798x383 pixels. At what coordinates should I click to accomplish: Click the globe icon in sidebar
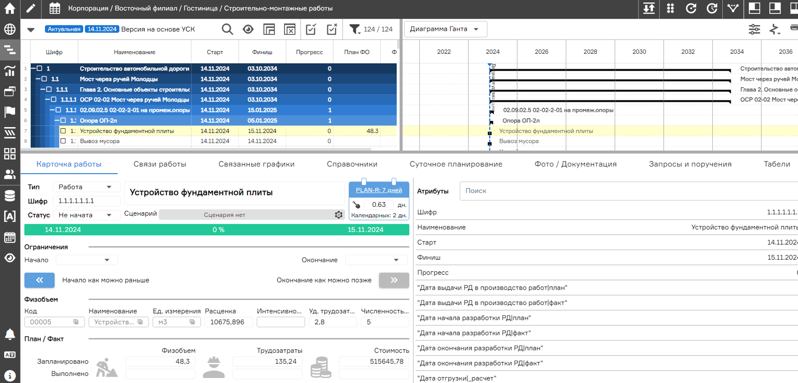click(x=10, y=29)
